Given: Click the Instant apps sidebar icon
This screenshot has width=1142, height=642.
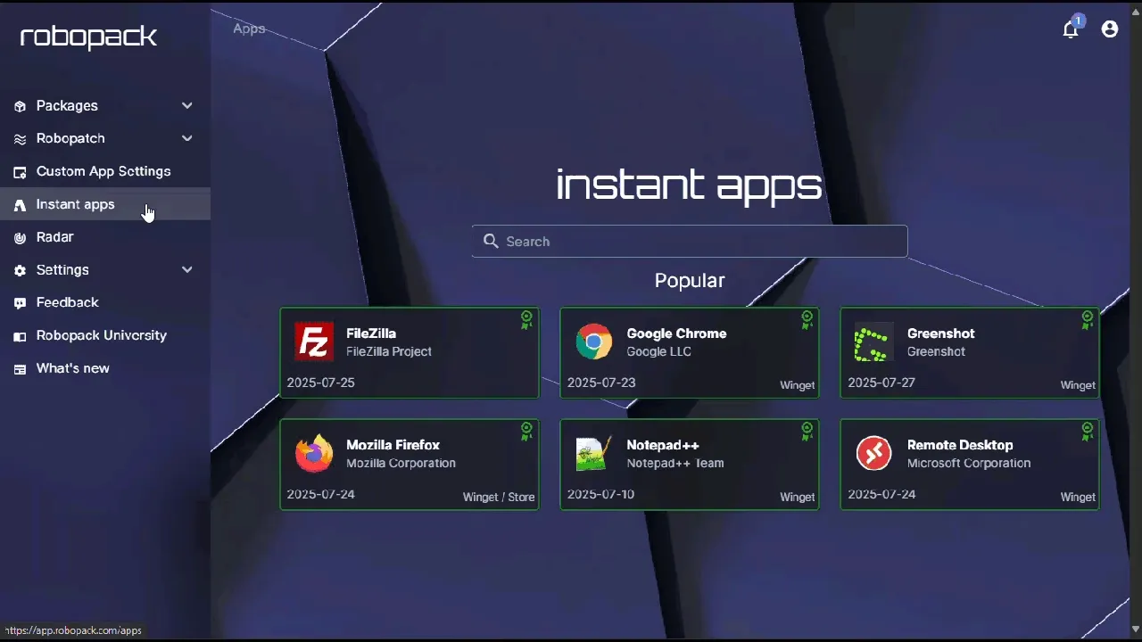Looking at the screenshot, I should (20, 205).
